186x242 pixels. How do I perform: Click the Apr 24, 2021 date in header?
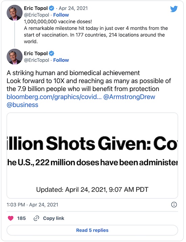[73, 8]
